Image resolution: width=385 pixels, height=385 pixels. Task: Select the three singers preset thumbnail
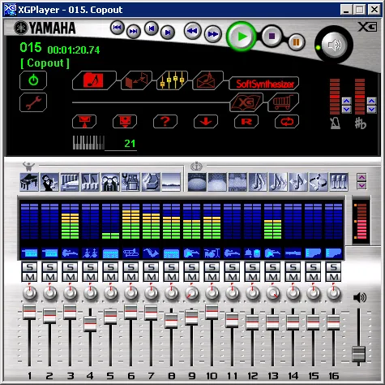(x=110, y=182)
